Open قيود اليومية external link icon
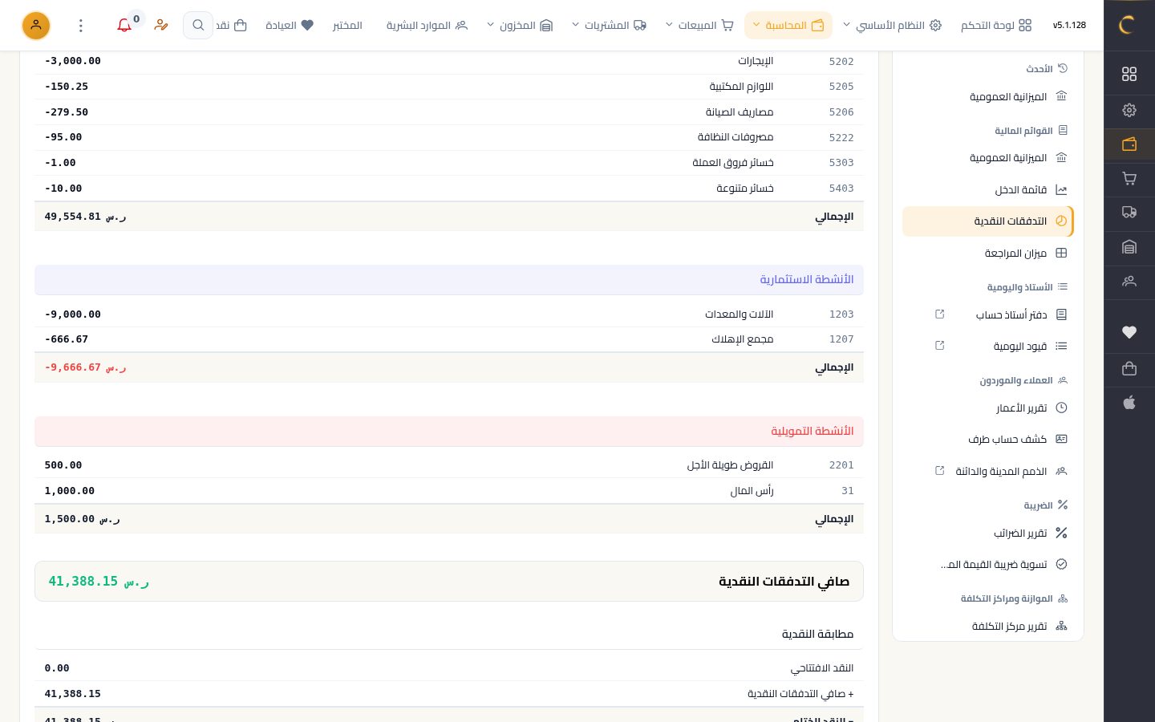 coord(940,346)
